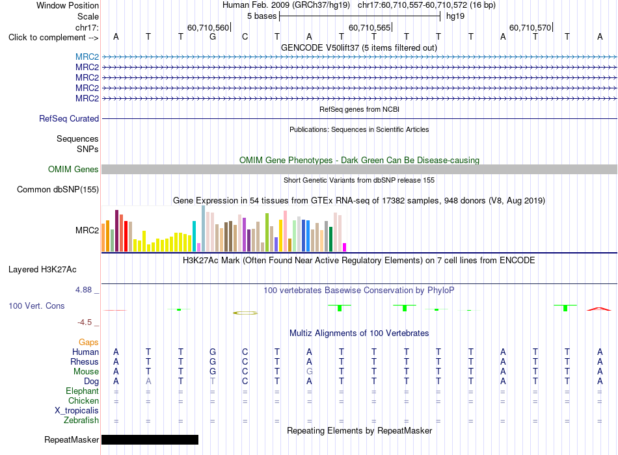Click the OMIM Genes track label
Screen dimensions: 618x455
click(x=73, y=170)
